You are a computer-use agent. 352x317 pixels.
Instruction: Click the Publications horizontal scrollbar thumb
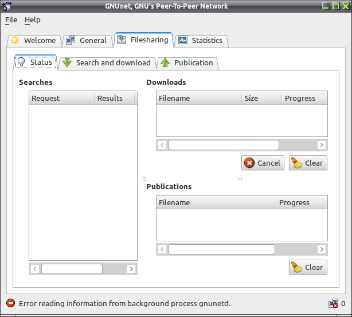[222, 249]
